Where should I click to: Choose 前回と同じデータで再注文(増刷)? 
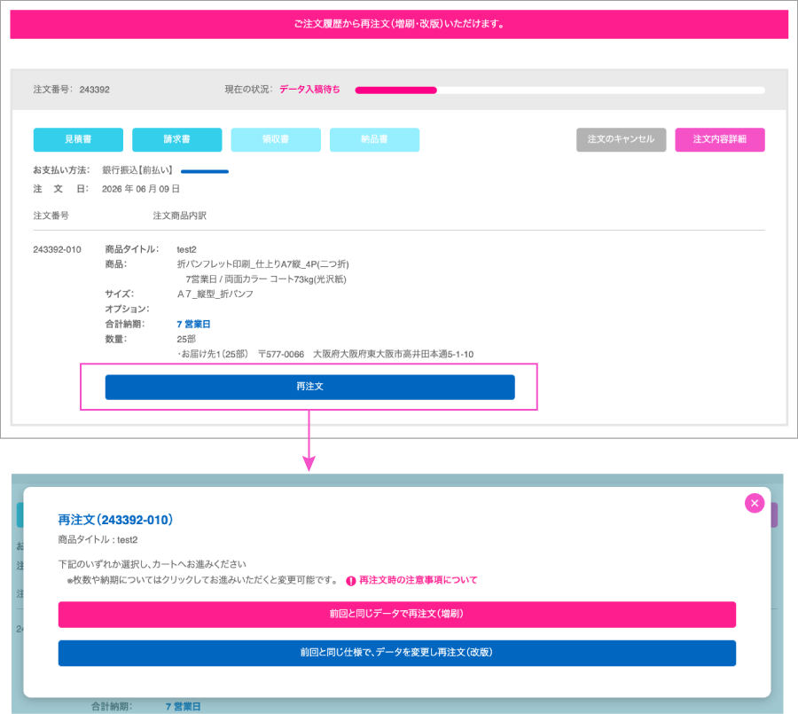[x=397, y=614]
